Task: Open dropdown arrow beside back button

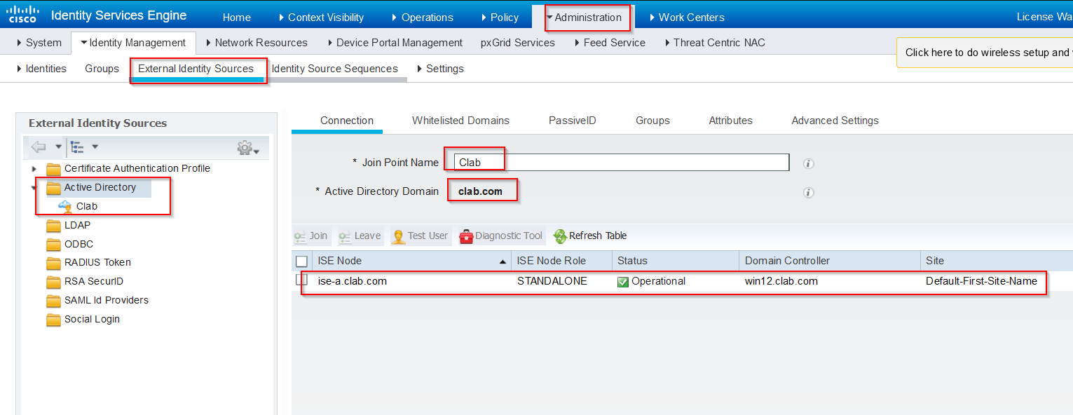Action: coord(59,147)
